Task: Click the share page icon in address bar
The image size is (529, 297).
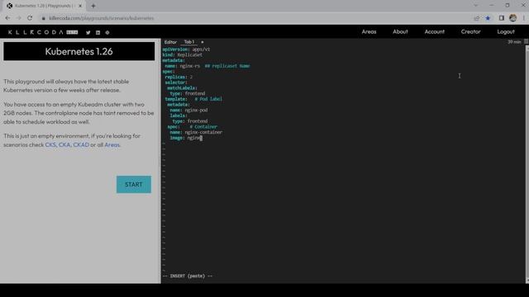Action: click(x=476, y=18)
